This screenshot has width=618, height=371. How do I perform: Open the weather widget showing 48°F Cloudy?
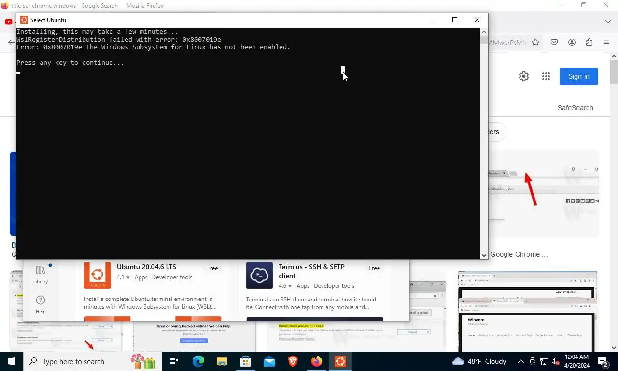[479, 361]
